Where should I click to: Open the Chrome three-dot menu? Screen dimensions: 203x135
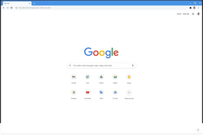[x=198, y=8]
